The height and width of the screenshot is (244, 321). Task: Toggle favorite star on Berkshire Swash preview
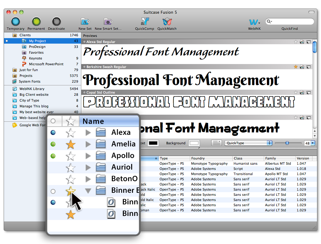[x=296, y=67]
